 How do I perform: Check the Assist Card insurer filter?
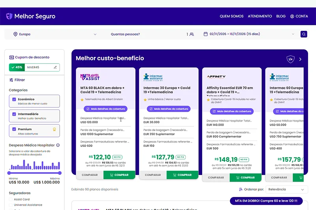click(x=11, y=199)
